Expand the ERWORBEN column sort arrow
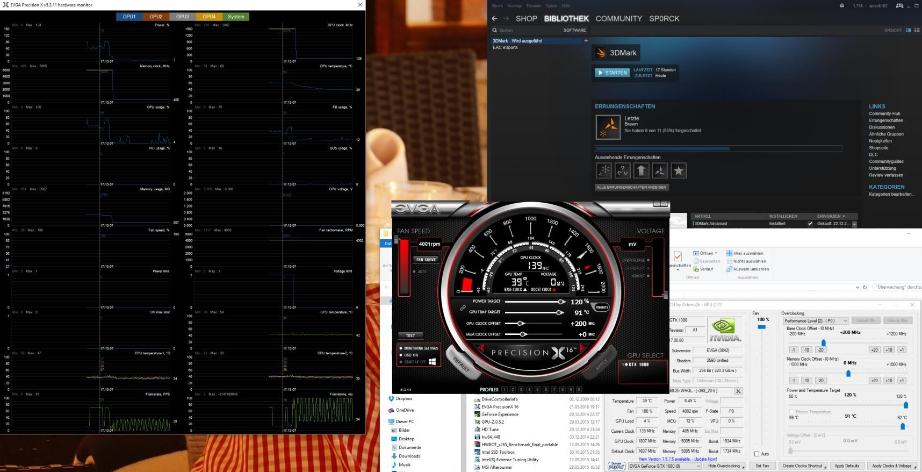This screenshot has height=472, width=922. 844,216
